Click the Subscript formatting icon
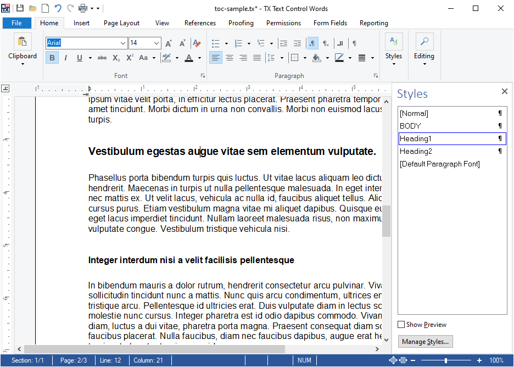Viewport: 514px width, 367px height. click(116, 58)
